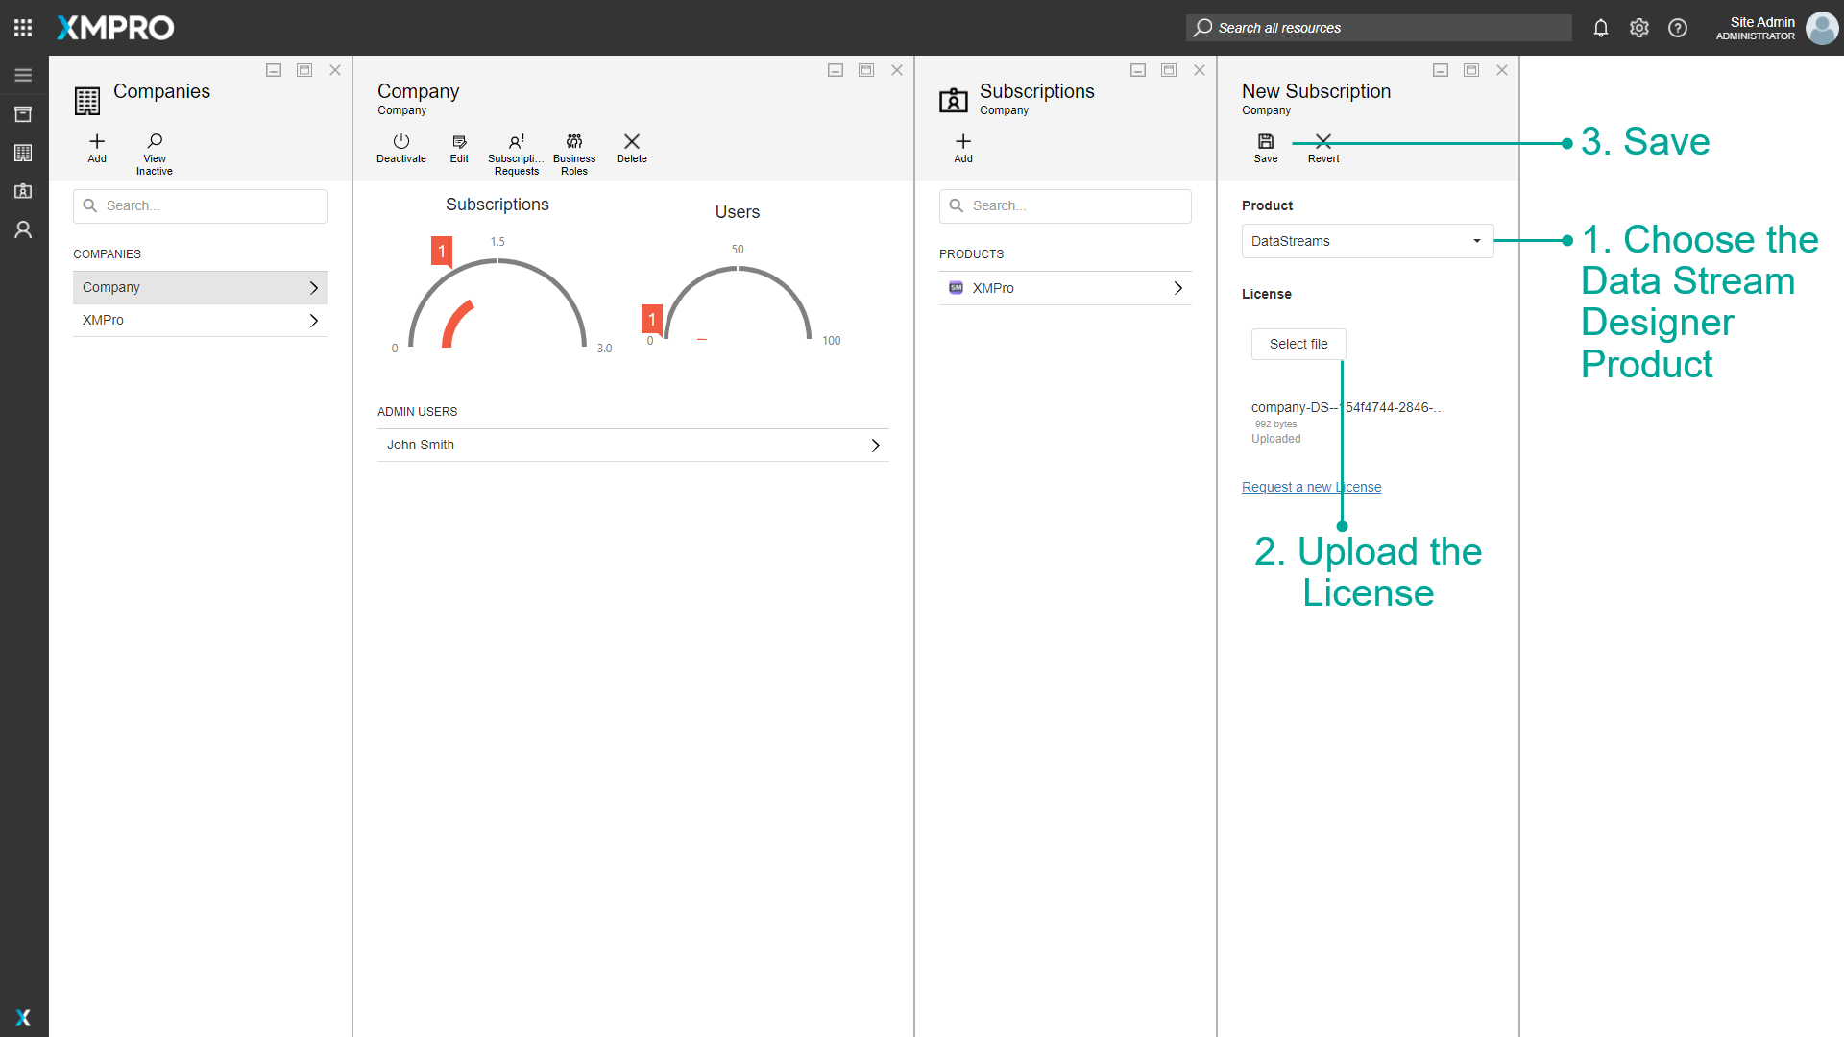Open the Product DataStreams dropdown
The image size is (1844, 1037).
(1367, 241)
